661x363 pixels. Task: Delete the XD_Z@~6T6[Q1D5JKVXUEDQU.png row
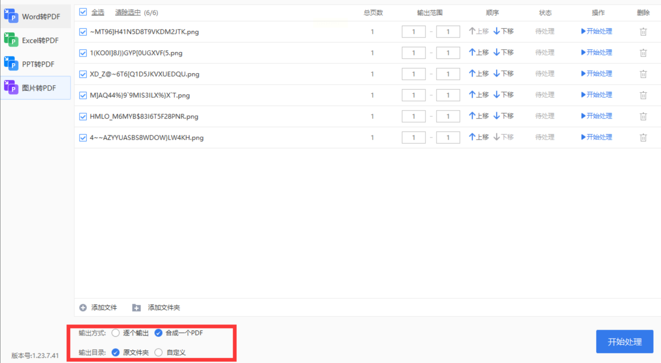coord(643,74)
